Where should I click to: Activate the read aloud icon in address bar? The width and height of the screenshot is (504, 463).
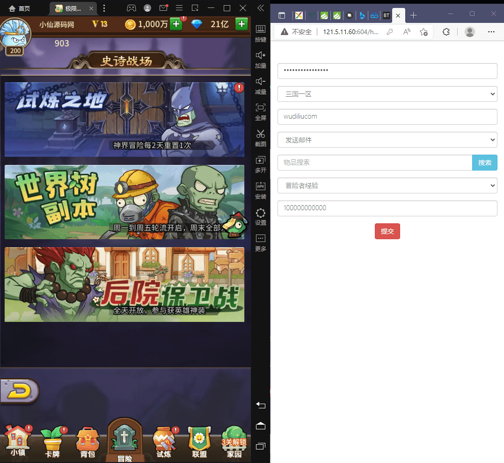tap(407, 32)
